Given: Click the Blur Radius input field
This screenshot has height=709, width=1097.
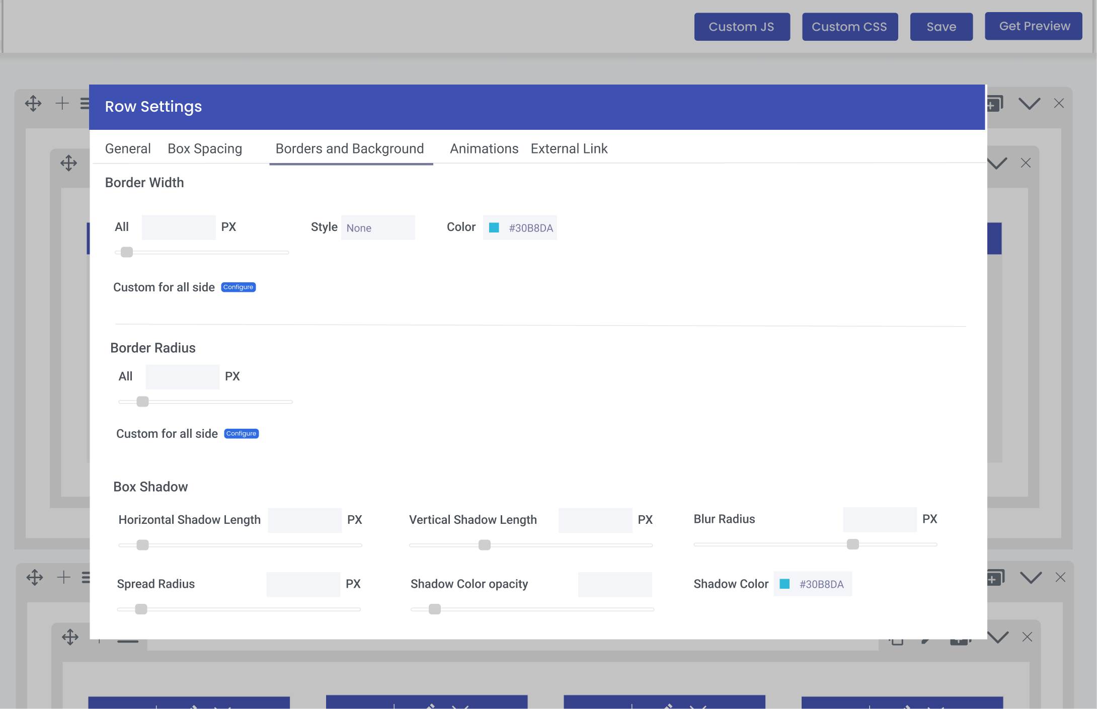Looking at the screenshot, I should point(880,520).
